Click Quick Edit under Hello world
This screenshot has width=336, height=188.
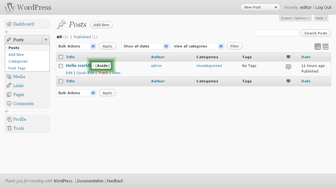(85, 73)
